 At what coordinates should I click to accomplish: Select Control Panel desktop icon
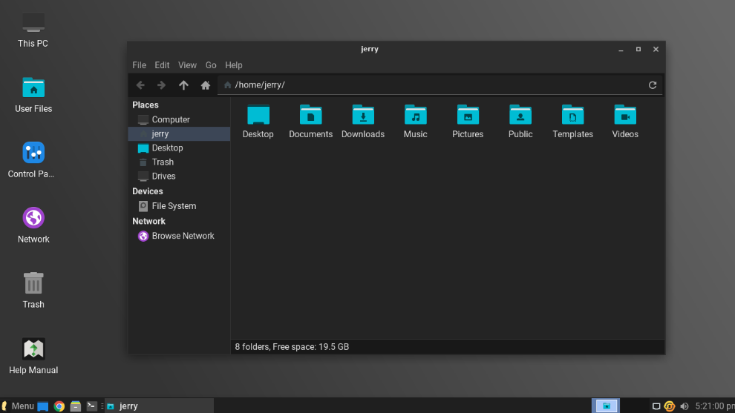click(x=31, y=160)
